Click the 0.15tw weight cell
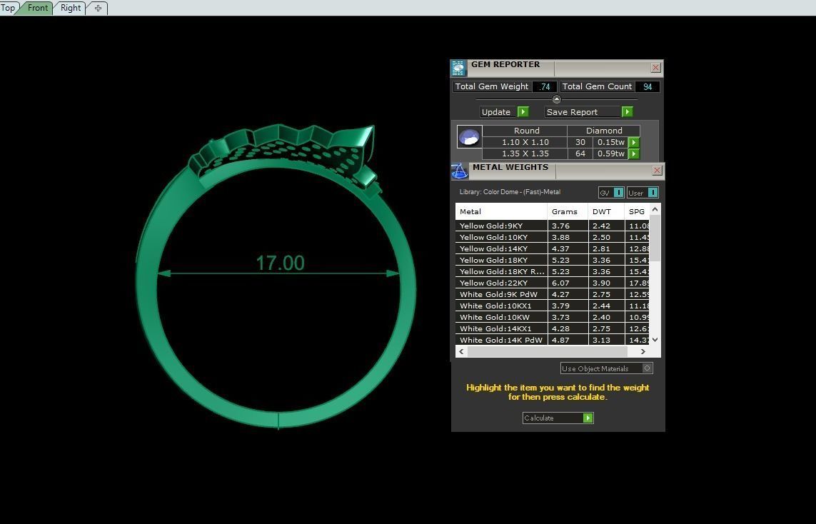 pos(610,142)
